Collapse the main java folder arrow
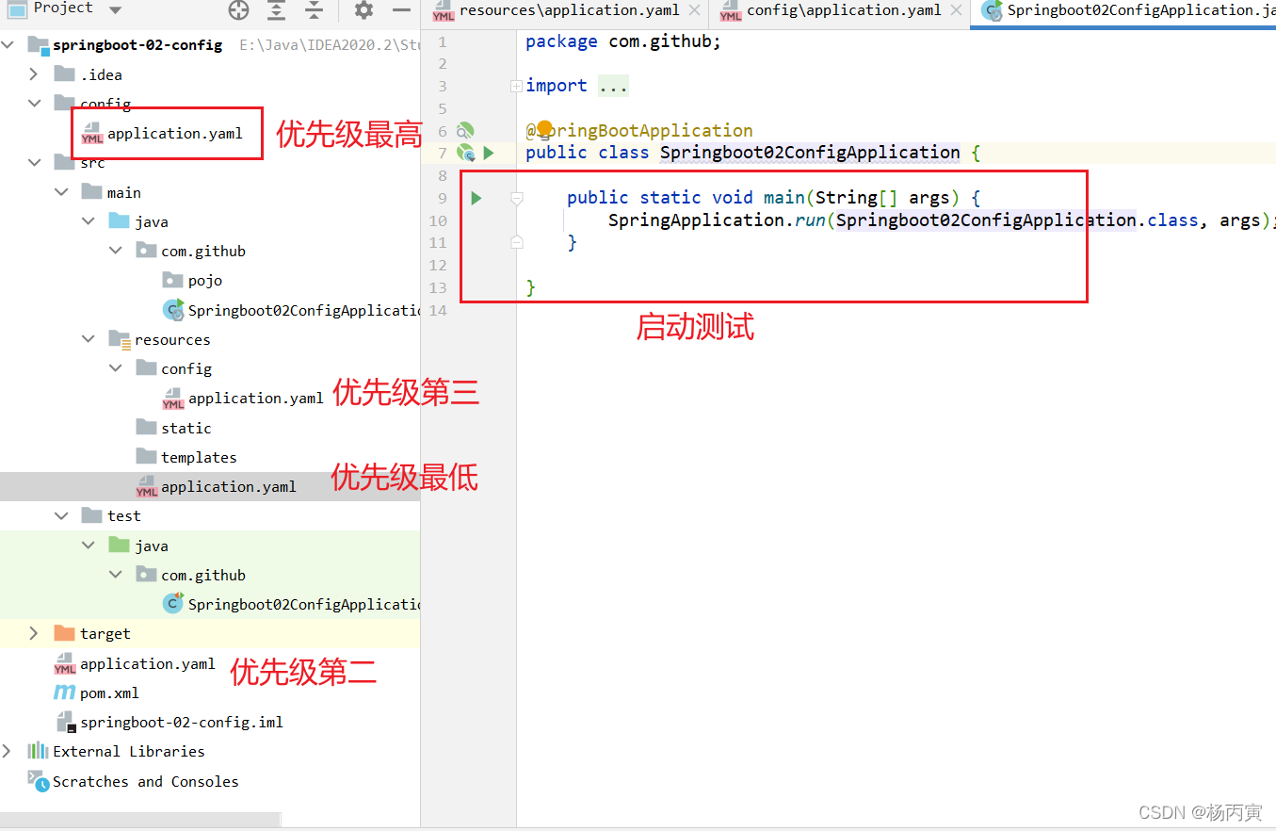This screenshot has width=1276, height=831. point(89,221)
